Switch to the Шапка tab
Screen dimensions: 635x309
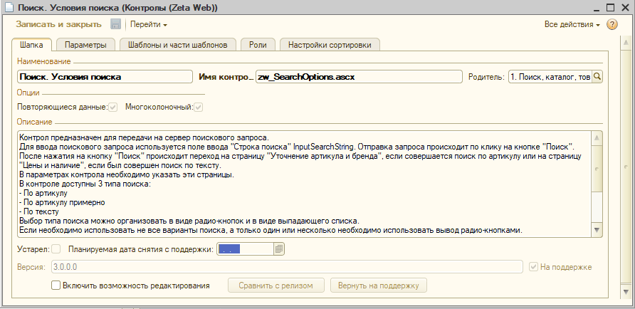pyautogui.click(x=31, y=45)
